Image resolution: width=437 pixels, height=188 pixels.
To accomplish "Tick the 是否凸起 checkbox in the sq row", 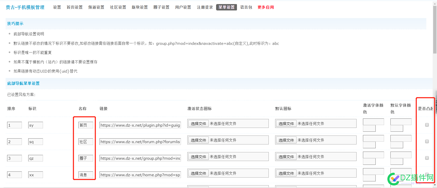I will pyautogui.click(x=427, y=141).
